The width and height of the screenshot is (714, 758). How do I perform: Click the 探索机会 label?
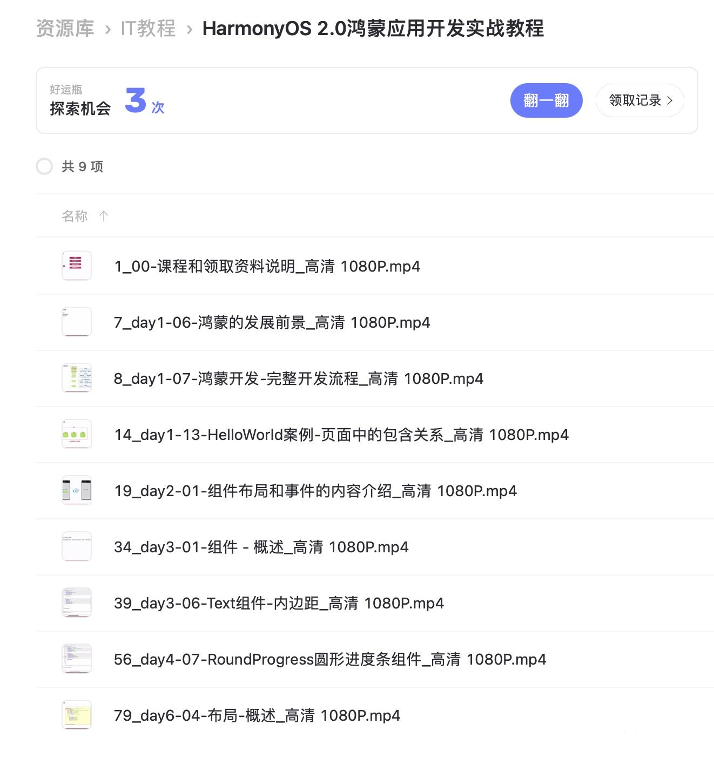point(80,109)
